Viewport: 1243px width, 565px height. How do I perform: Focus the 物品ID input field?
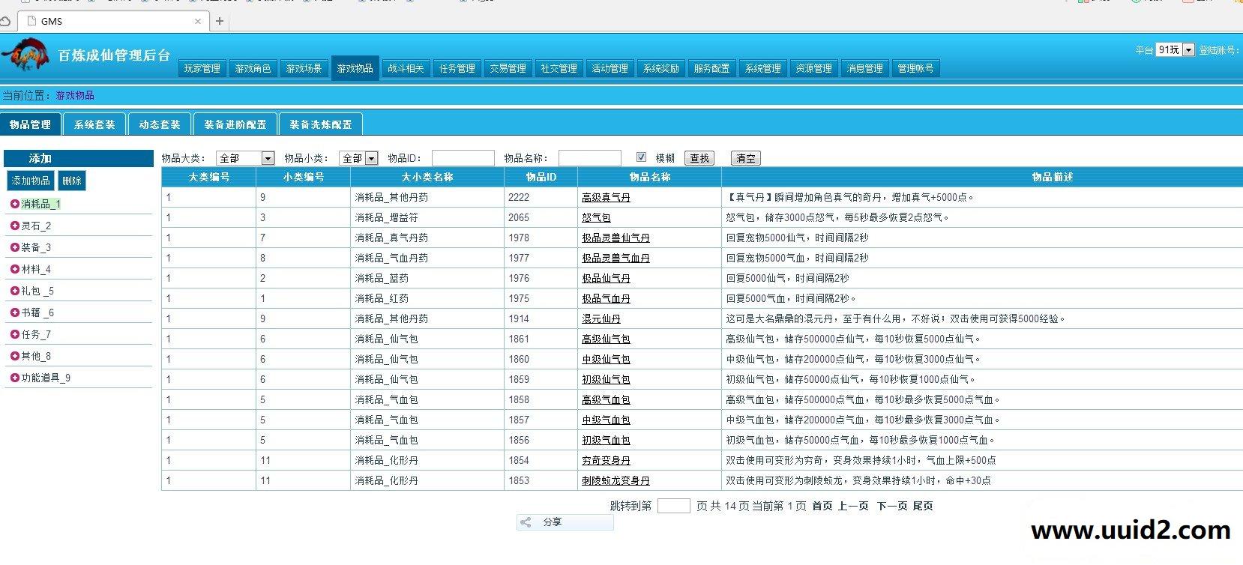(x=463, y=158)
